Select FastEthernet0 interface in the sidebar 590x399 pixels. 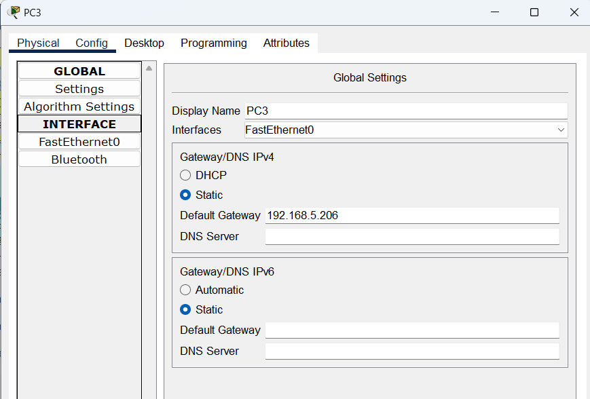click(x=79, y=142)
